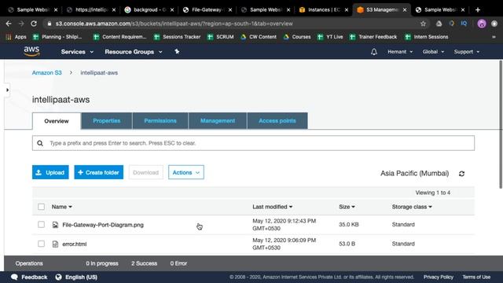Click the site lock icon in address bar
503x283 pixels.
click(x=49, y=24)
